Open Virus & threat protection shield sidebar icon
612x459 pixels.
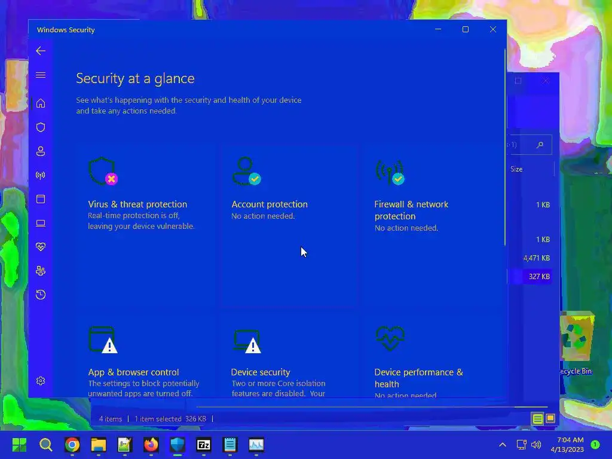tap(41, 127)
